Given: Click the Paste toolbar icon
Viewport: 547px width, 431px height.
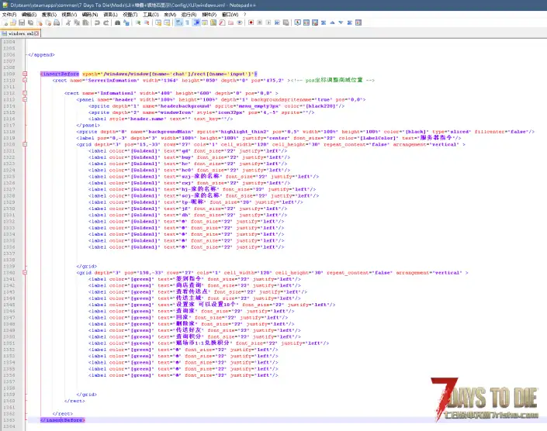Looking at the screenshot, I should [85, 22].
